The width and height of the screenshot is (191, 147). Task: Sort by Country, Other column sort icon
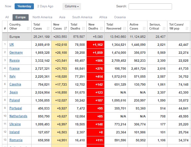28,29
